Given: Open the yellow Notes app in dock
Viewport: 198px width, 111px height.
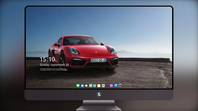Looking at the screenshot, I should pyautogui.click(x=99, y=86).
